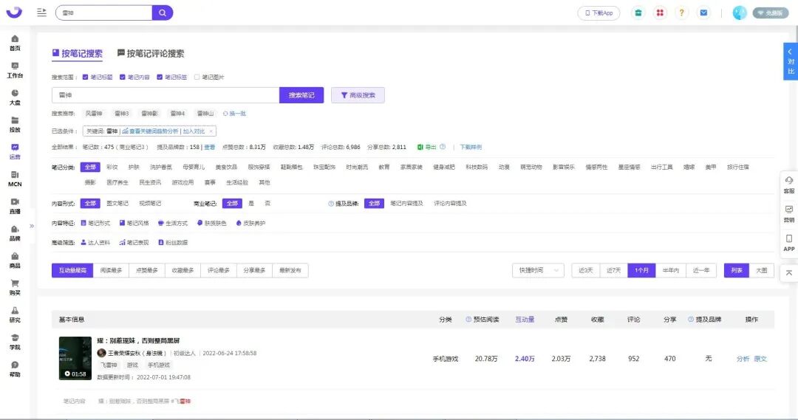Open the red apps grid icon in header

660,13
